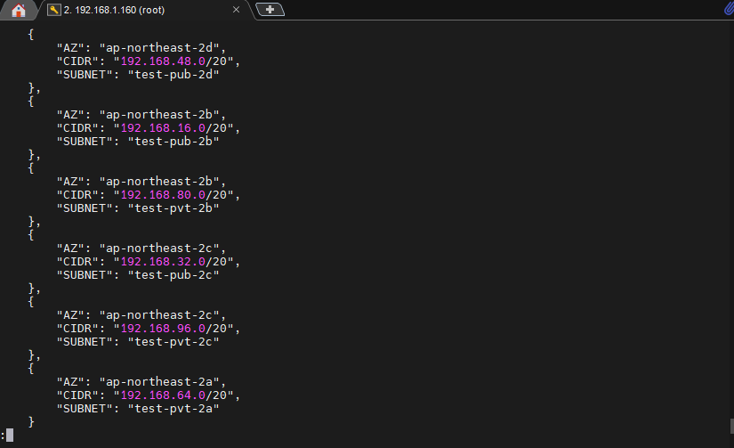Click the AZ value "ap-northeast-2d"
The height and width of the screenshot is (448, 734).
(x=159, y=48)
